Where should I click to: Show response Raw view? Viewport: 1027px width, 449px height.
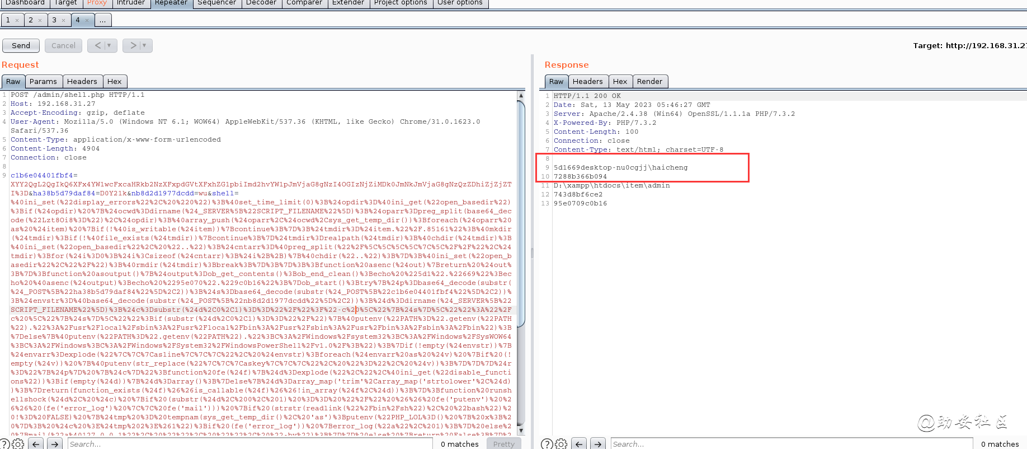tap(556, 81)
